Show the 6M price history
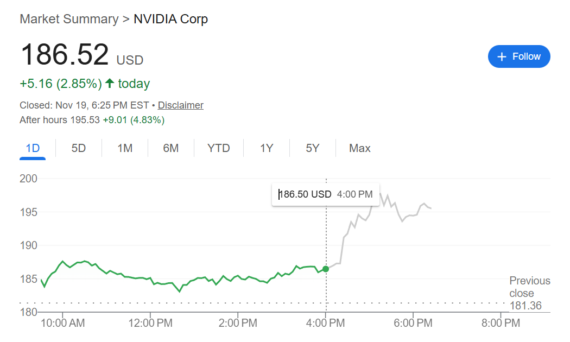Screen dimensions: 570x342 [171, 148]
